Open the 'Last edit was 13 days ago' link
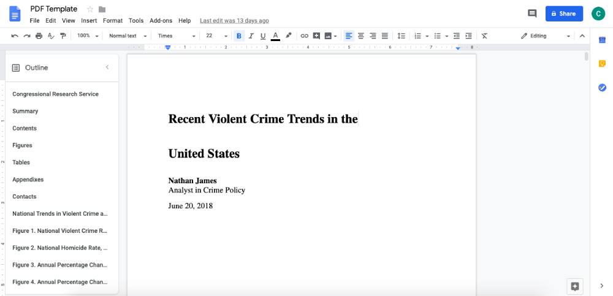The image size is (613, 296). point(234,21)
